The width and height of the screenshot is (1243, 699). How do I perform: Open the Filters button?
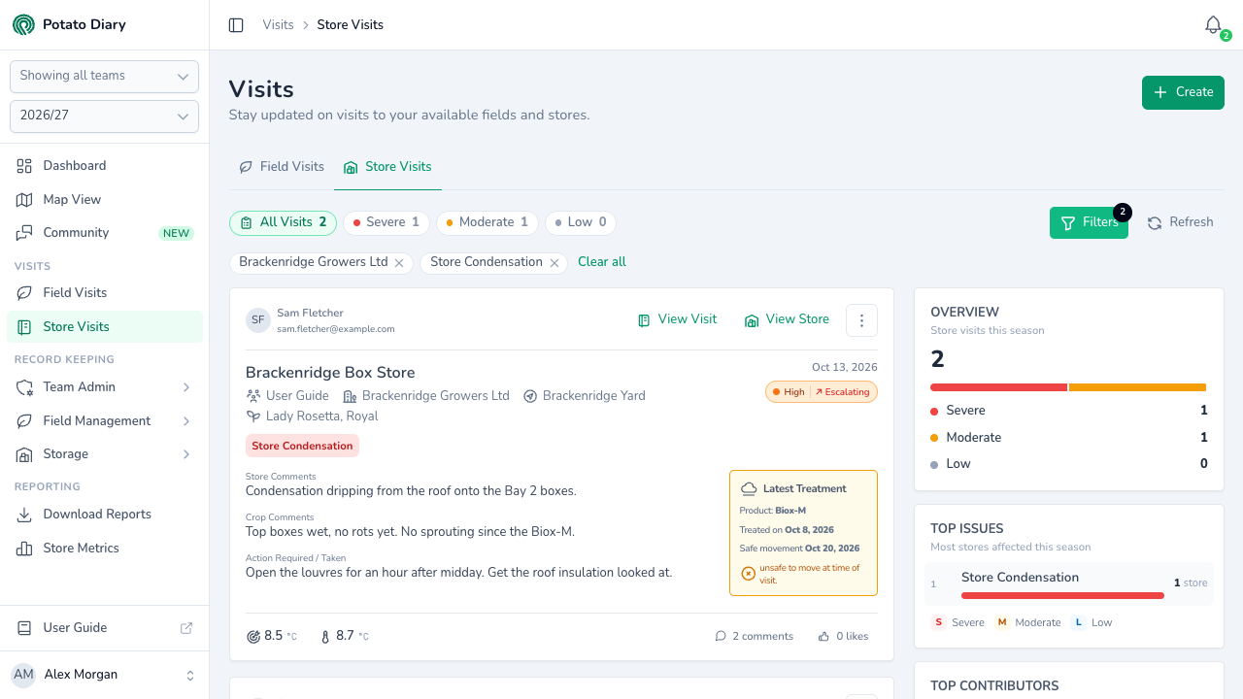coord(1089,222)
